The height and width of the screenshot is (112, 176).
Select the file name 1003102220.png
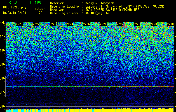point(15,8)
